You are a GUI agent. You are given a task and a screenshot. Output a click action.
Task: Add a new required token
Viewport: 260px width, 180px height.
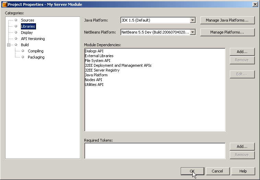pyautogui.click(x=242, y=146)
